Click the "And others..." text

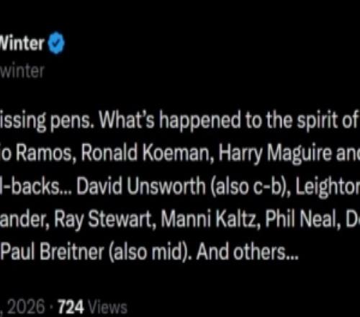tap(247, 252)
